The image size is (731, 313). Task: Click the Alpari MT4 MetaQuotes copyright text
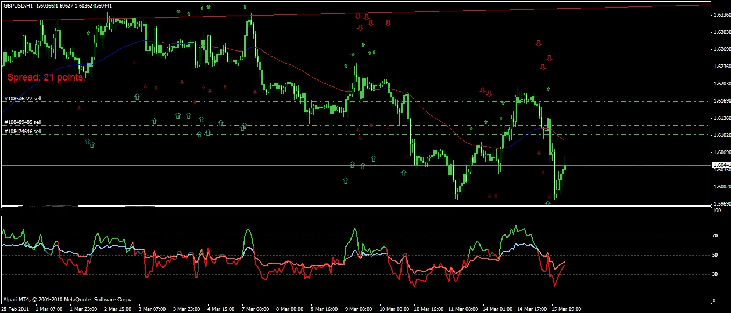tap(67, 299)
